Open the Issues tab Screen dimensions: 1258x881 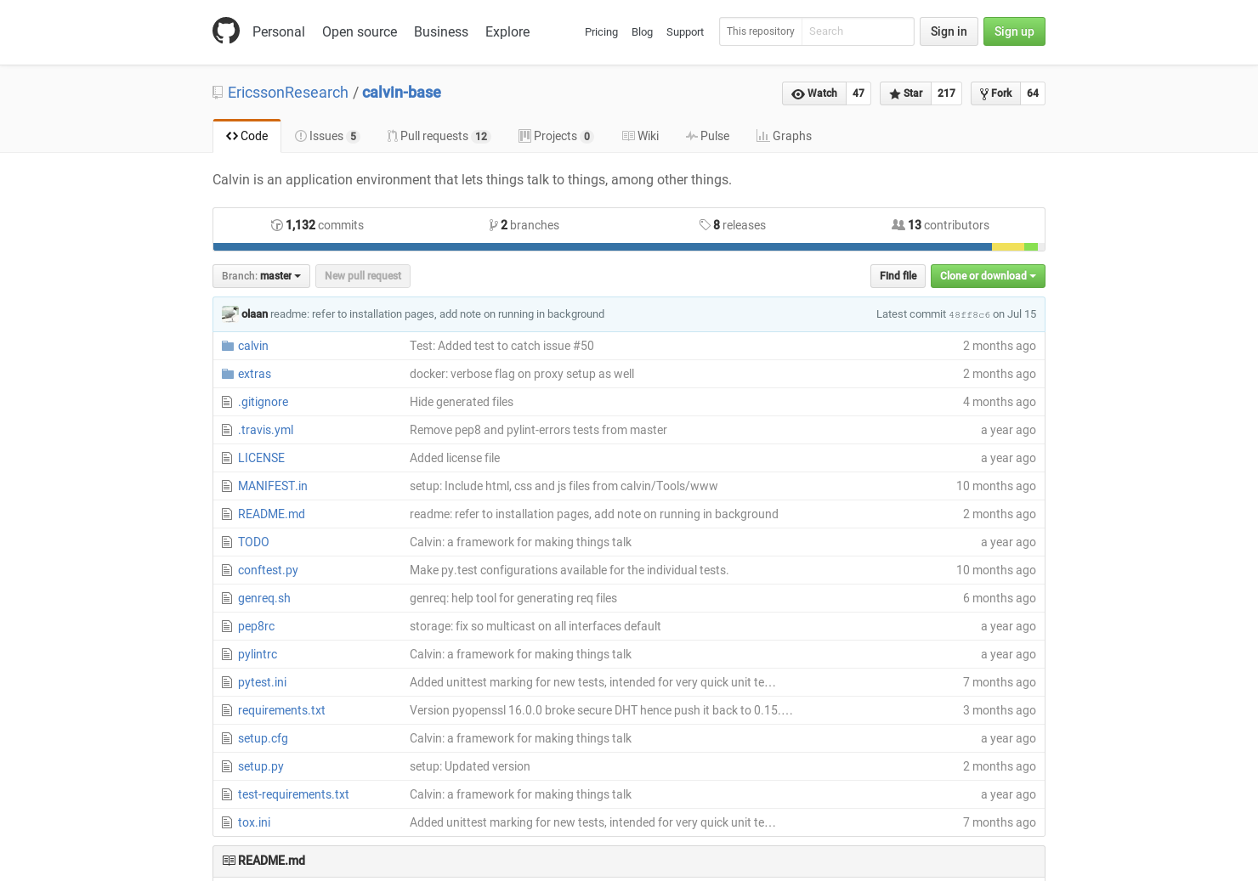327,136
